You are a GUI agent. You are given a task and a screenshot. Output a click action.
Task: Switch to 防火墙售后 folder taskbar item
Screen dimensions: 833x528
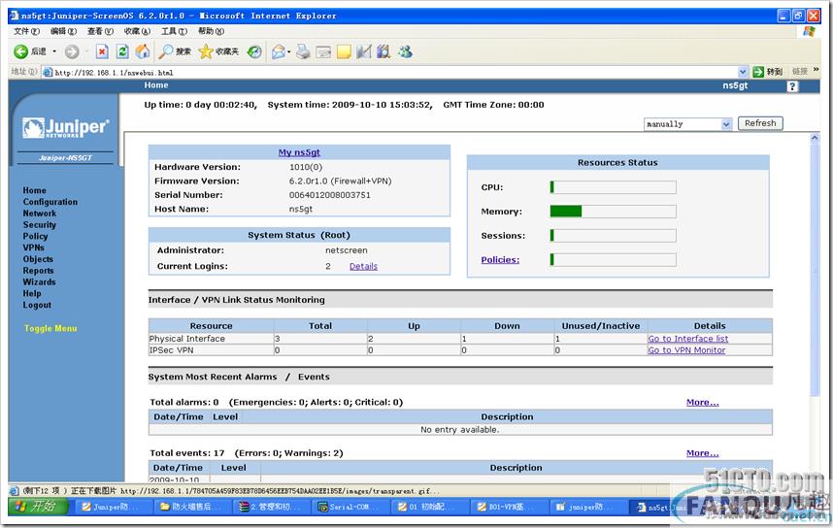click(x=192, y=507)
